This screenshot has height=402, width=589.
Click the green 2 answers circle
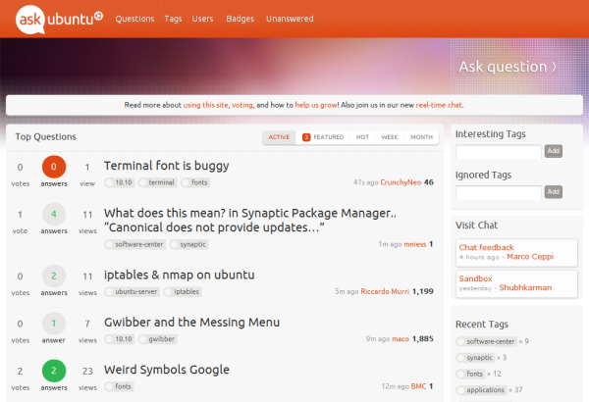54,371
